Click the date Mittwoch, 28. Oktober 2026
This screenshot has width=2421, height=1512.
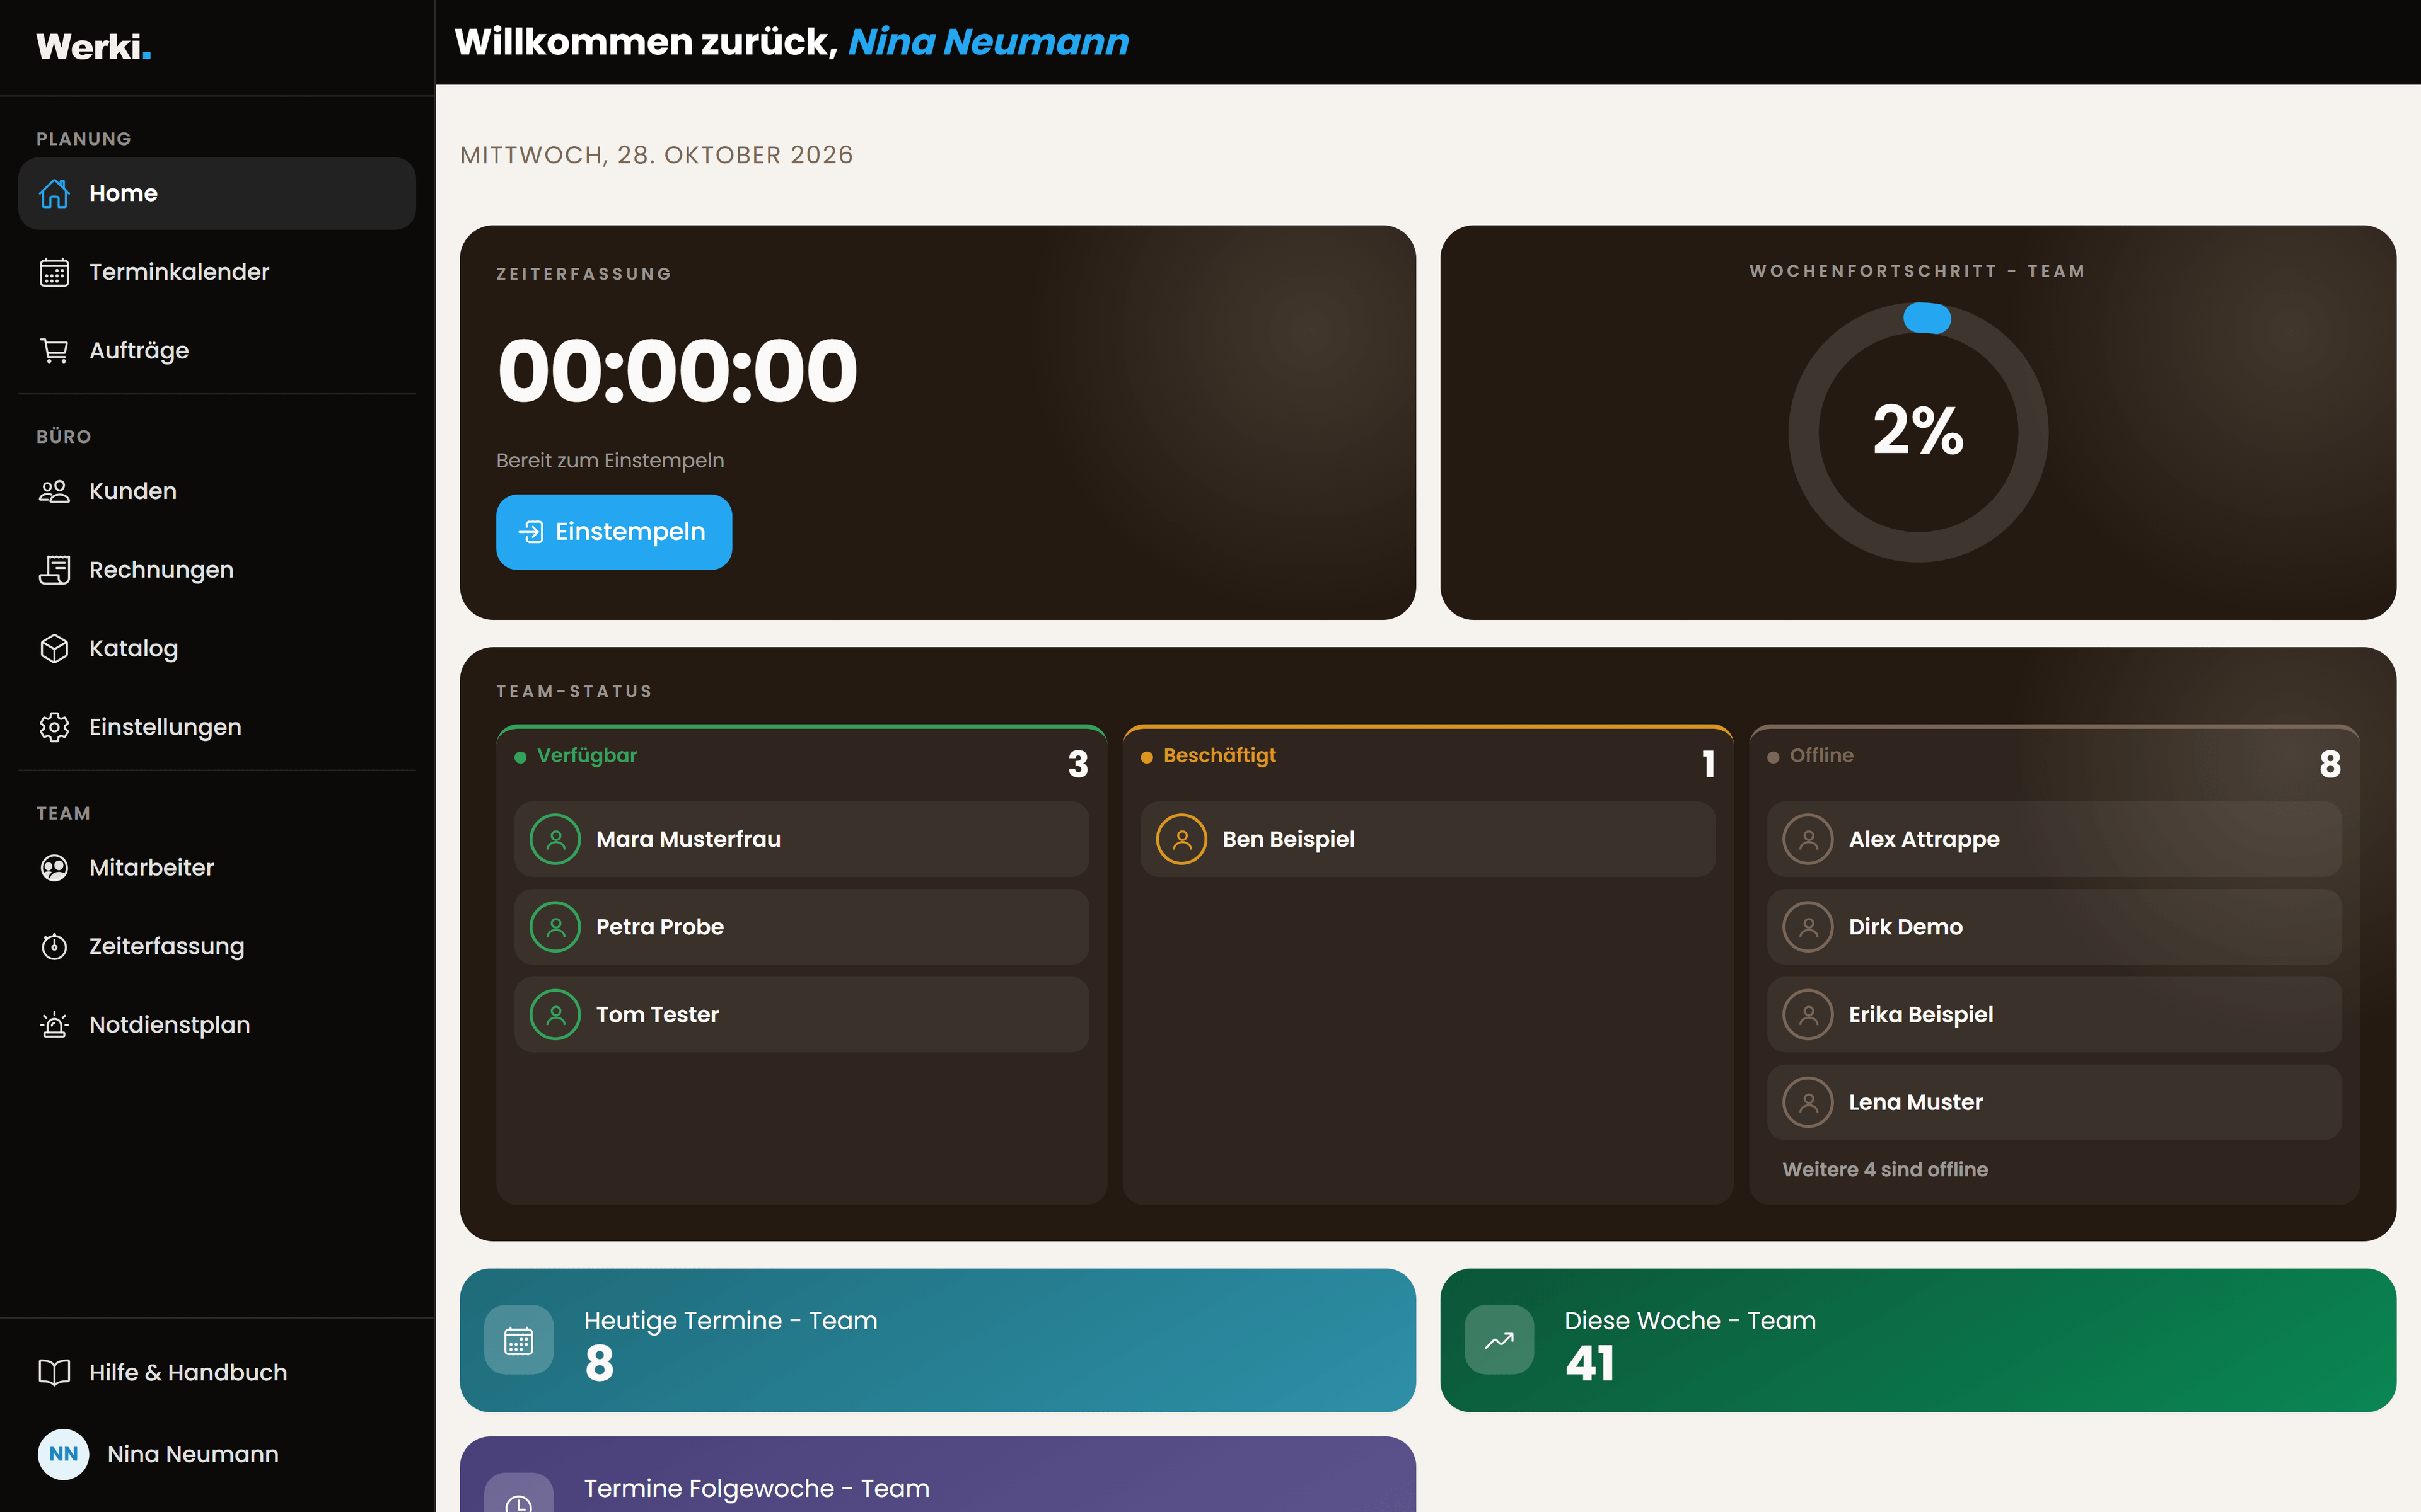tap(656, 155)
